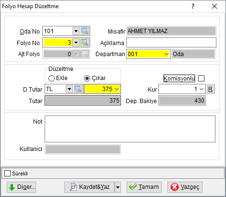Expand the Alt Folyo dropdown arrow

pos(76,54)
